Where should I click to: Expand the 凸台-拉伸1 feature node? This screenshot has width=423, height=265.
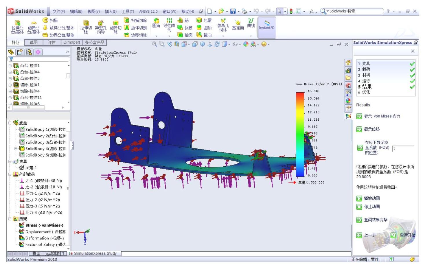tap(10, 66)
